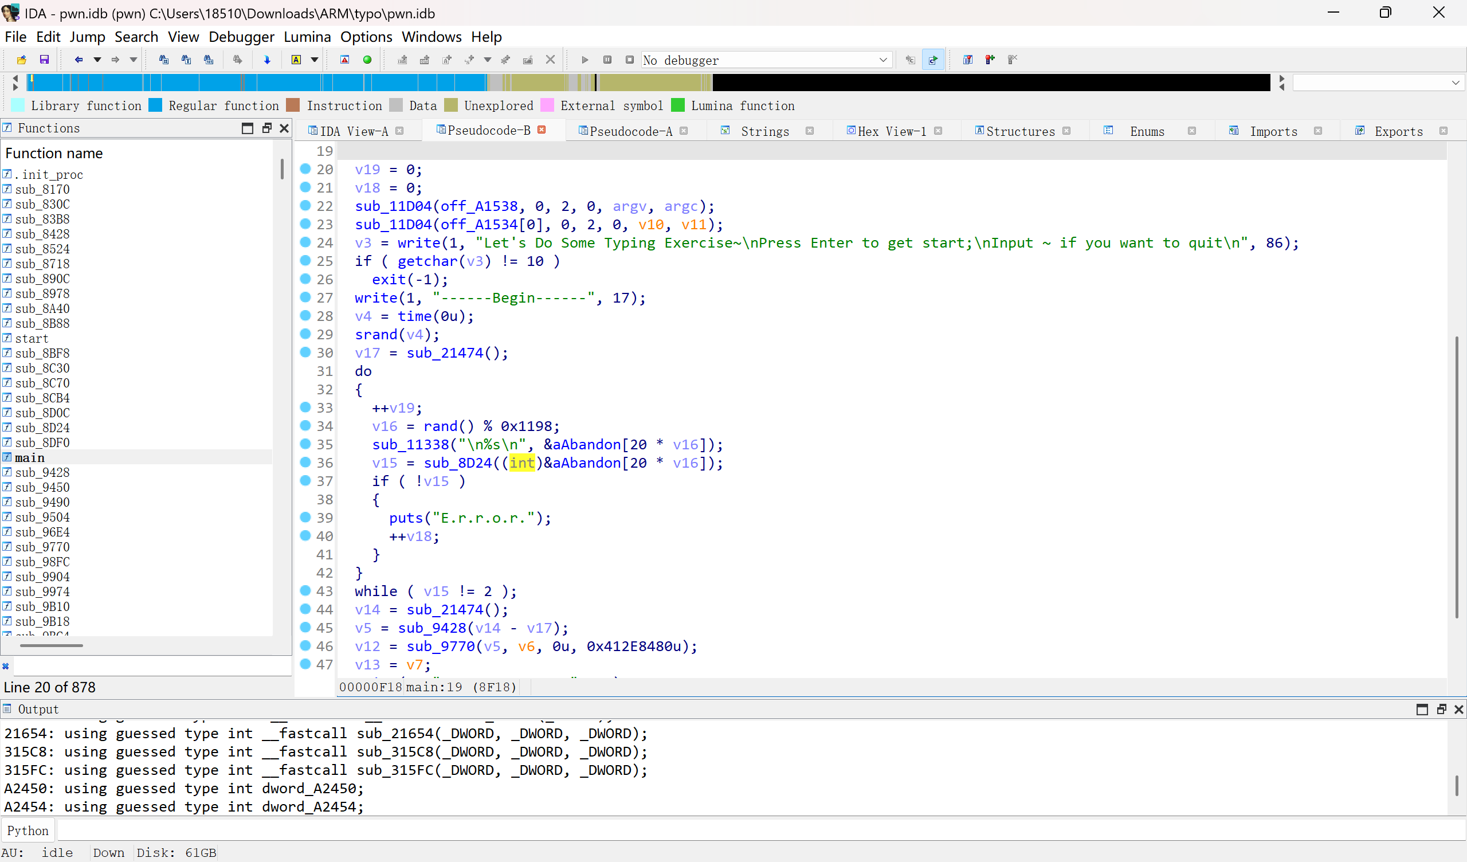Image resolution: width=1467 pixels, height=862 pixels.
Task: Click the search next occurrence icon
Action: (x=237, y=60)
